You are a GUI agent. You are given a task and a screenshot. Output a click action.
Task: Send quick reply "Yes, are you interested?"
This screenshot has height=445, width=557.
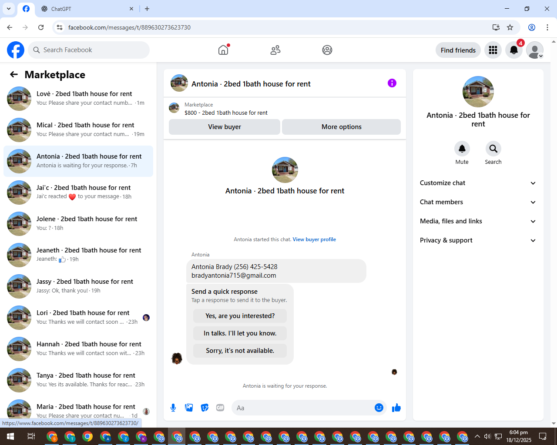click(240, 316)
